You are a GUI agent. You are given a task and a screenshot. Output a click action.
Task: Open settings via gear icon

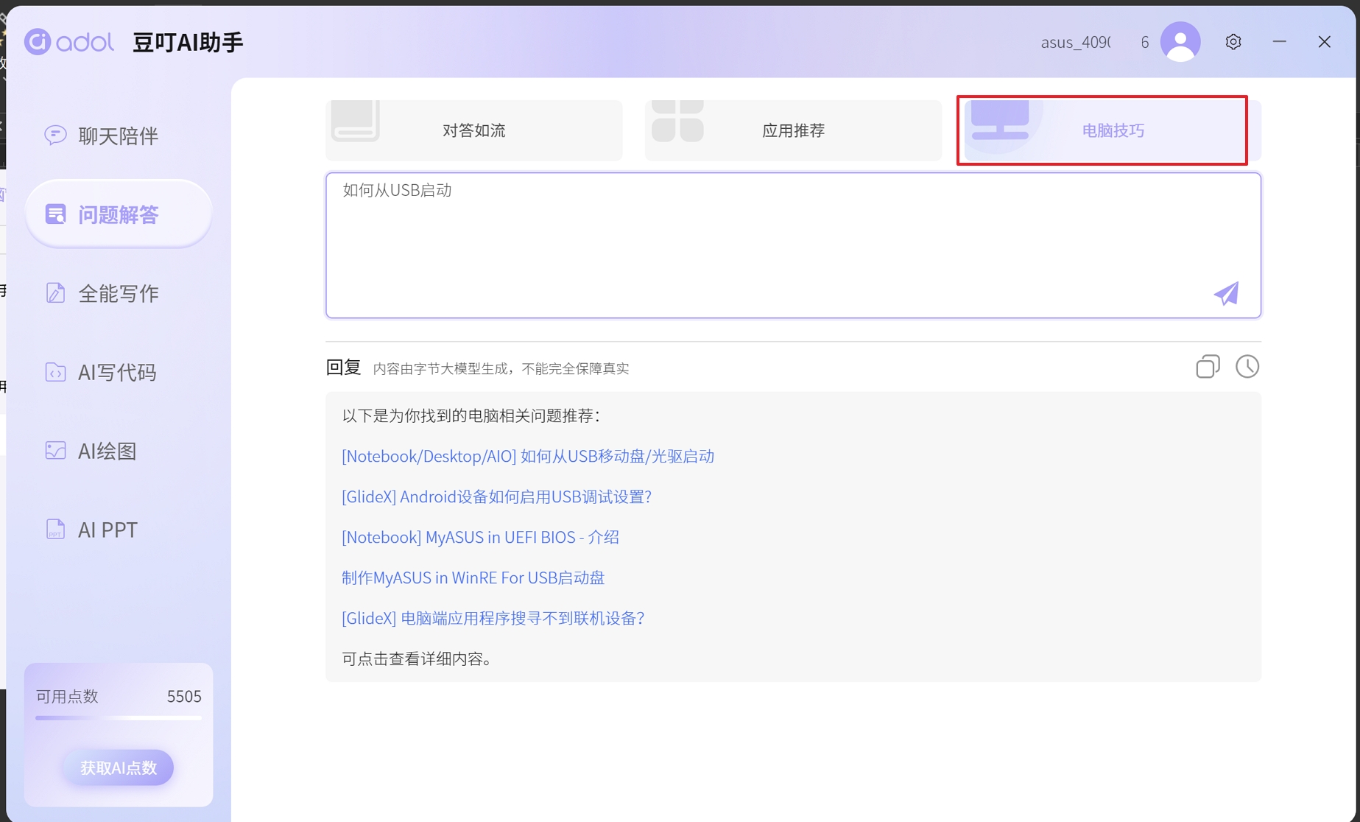pyautogui.click(x=1233, y=42)
